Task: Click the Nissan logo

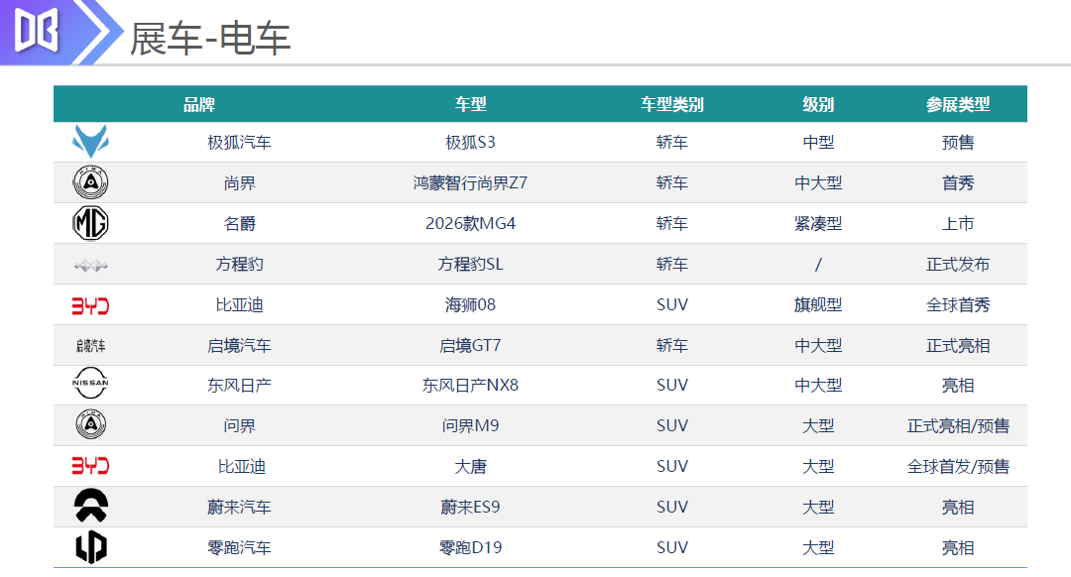Action: pos(90,383)
